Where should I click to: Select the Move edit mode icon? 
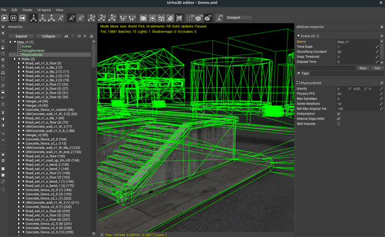point(34,18)
